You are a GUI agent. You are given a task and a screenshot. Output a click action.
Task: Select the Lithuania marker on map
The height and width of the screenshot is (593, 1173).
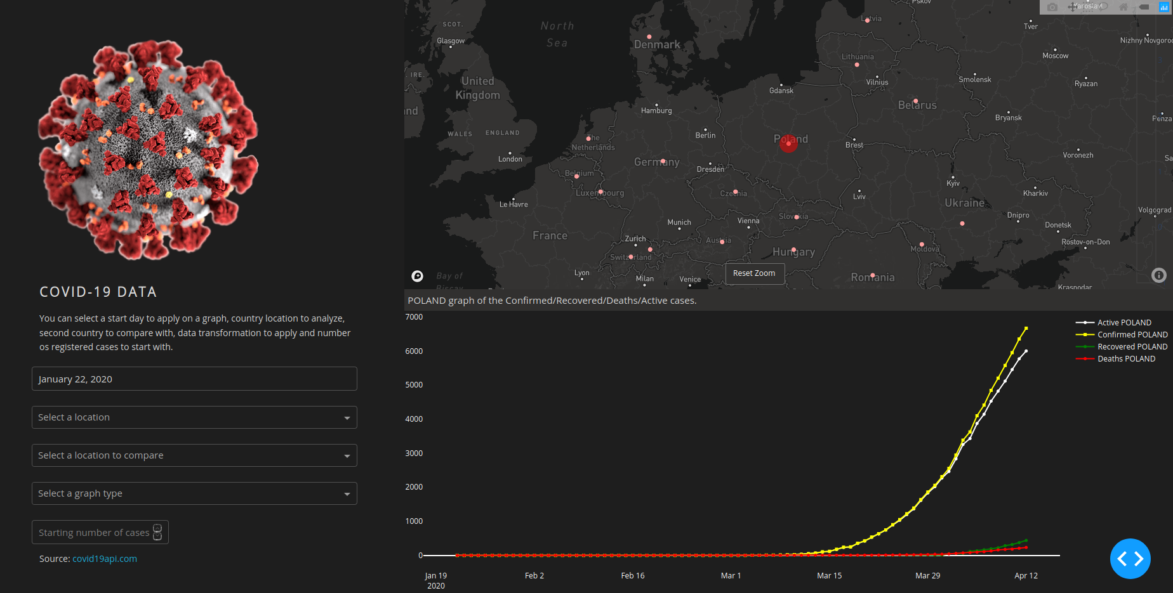pos(857,65)
